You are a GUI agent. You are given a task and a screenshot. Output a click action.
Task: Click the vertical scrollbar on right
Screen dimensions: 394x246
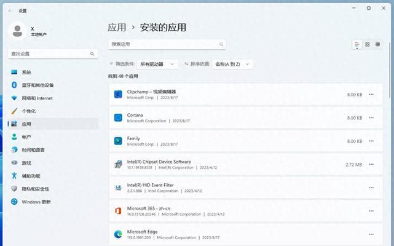390,71
